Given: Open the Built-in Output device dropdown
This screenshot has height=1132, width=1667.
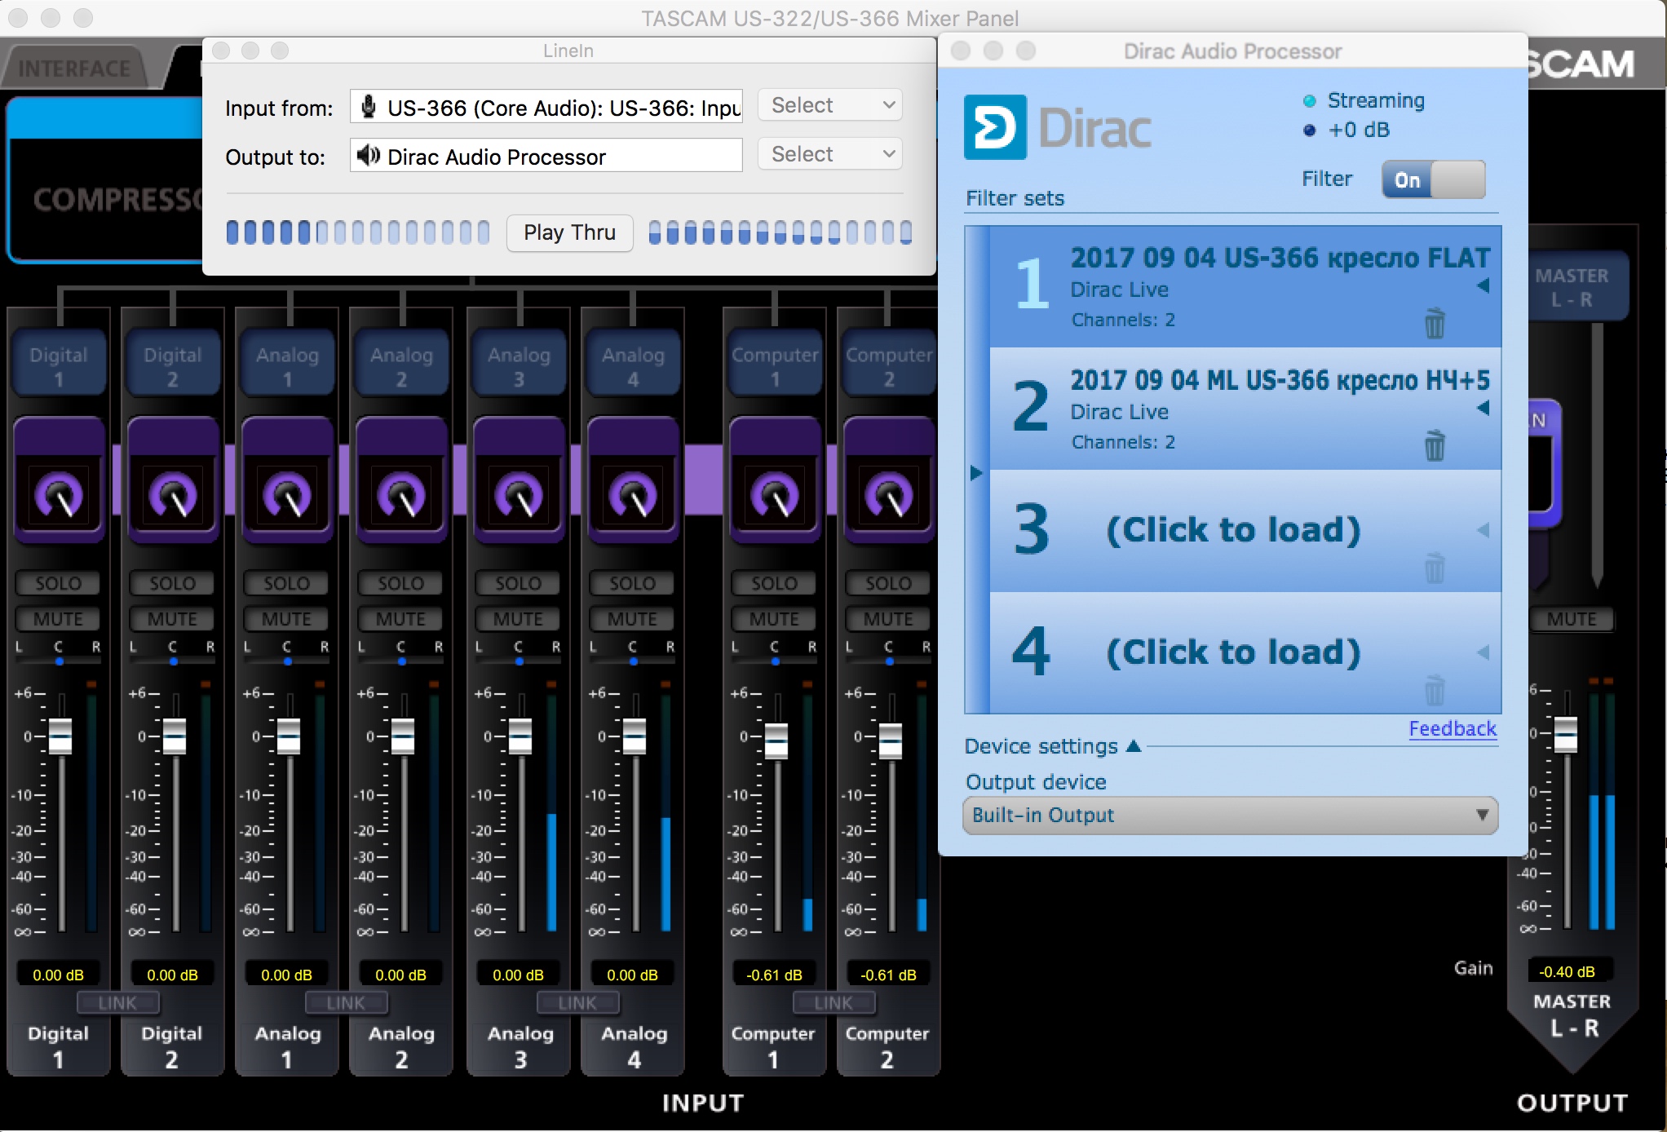Looking at the screenshot, I should (x=1230, y=816).
